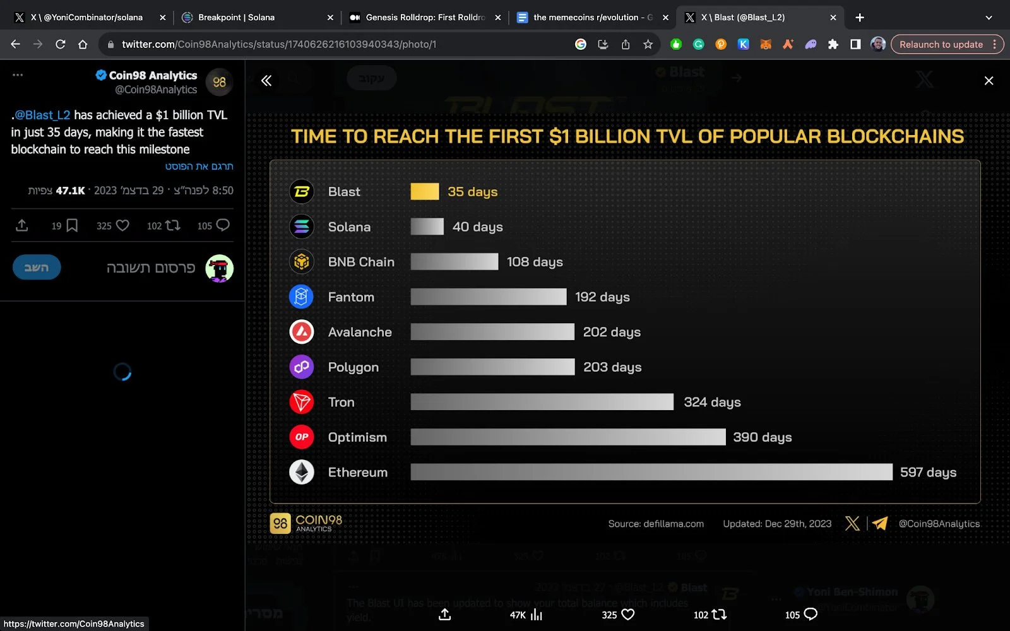1010x631 pixels.
Task: Bookmark the tweet in the sidebar
Action: tap(72, 225)
